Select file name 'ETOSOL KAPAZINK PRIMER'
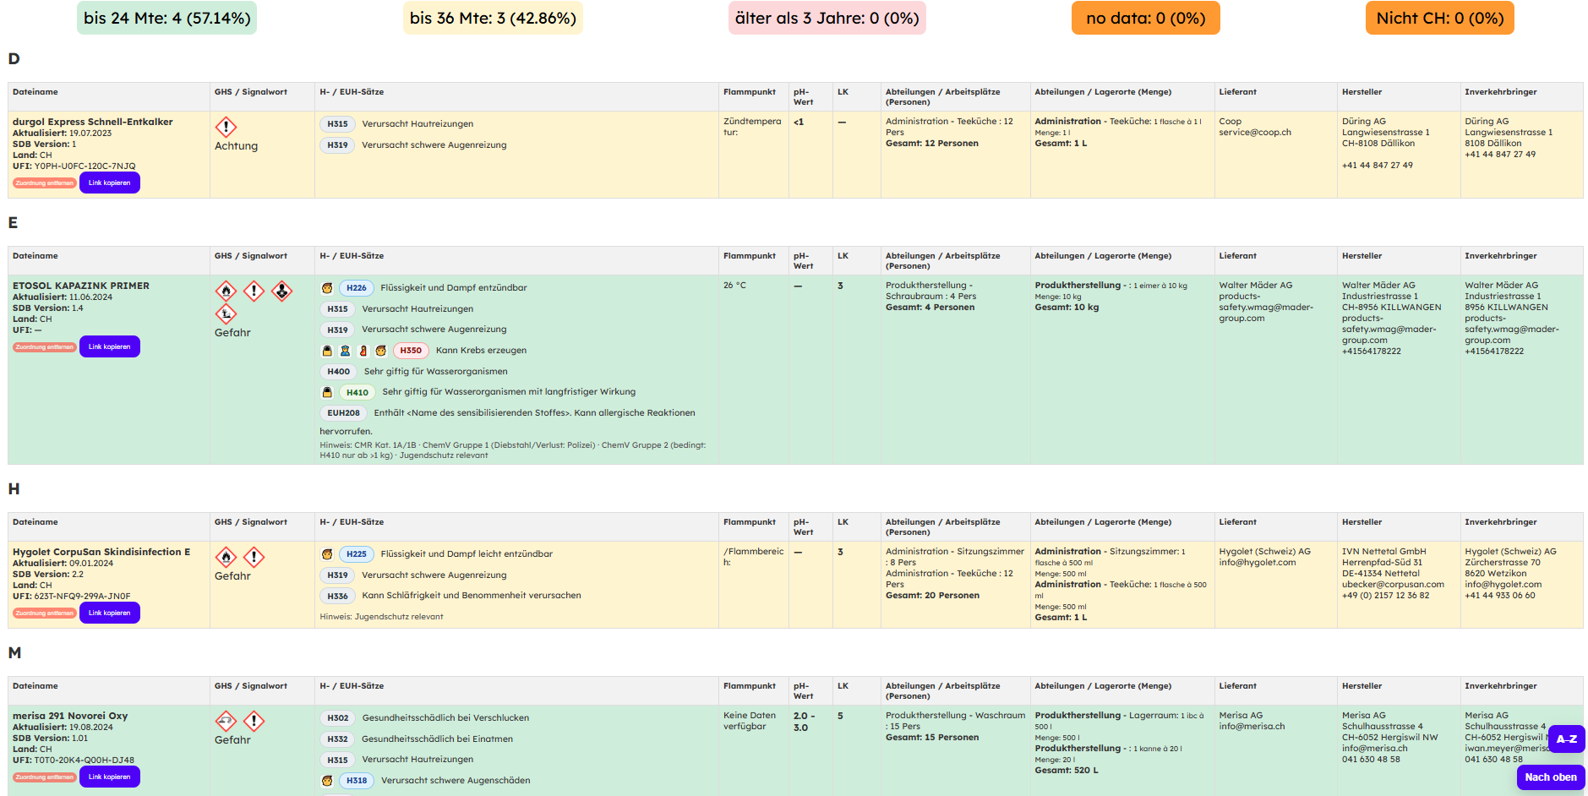Screen dimensions: 1588x796 (x=81, y=286)
